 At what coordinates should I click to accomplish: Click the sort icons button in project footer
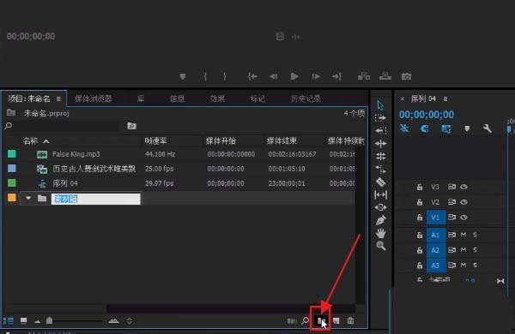pyautogui.click(x=129, y=321)
